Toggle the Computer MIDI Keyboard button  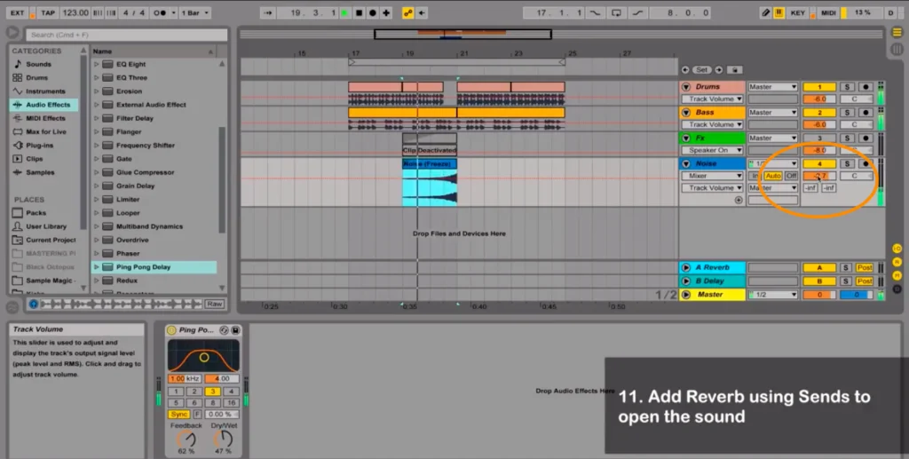click(779, 12)
